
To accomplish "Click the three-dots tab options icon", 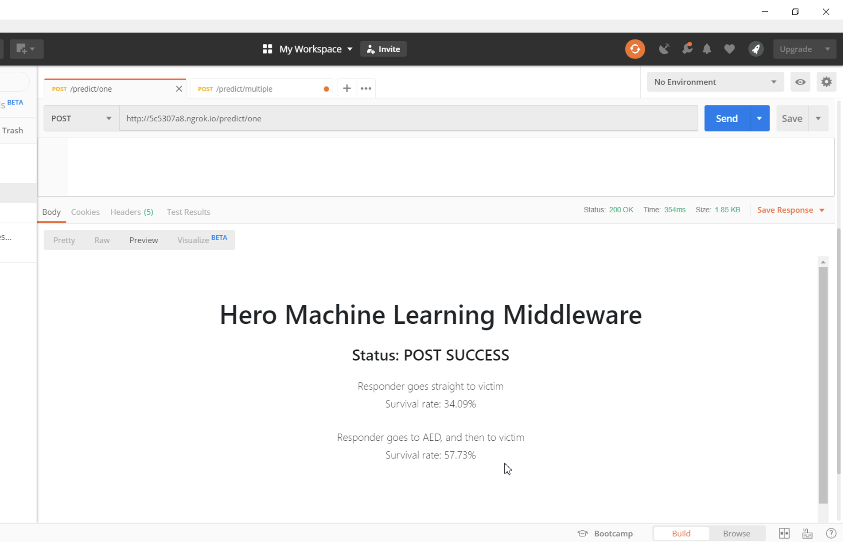I will tap(366, 89).
